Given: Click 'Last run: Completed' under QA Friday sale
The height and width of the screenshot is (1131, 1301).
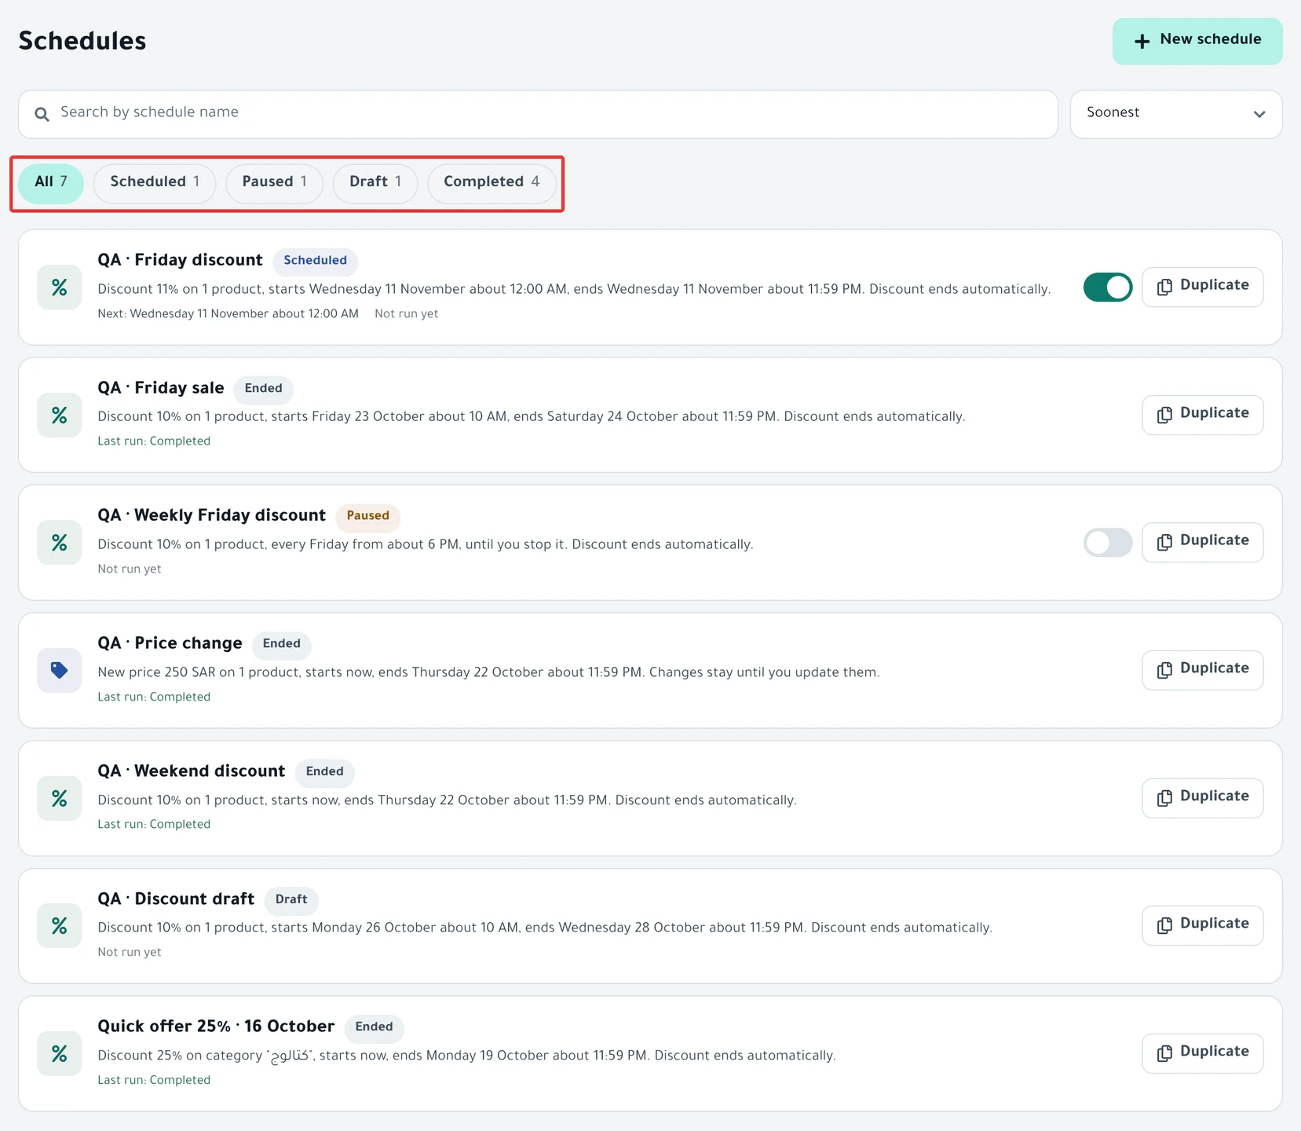Looking at the screenshot, I should click(x=154, y=441).
